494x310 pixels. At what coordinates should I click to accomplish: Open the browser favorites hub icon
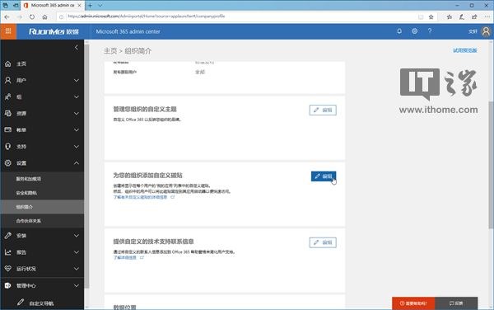pyautogui.click(x=450, y=16)
